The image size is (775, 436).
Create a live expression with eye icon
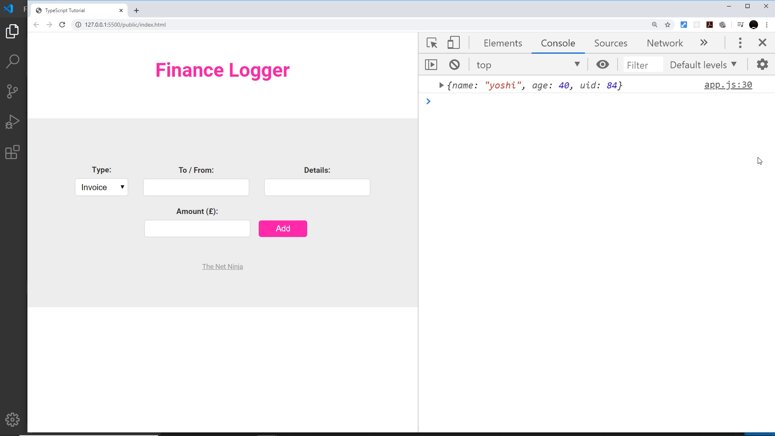tap(603, 65)
